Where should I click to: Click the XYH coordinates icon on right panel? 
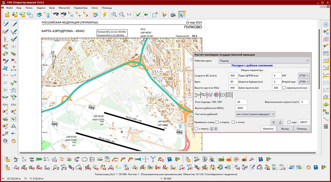point(326,118)
